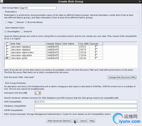Click the size value 10240
142x126 pixels.
coord(83,58)
